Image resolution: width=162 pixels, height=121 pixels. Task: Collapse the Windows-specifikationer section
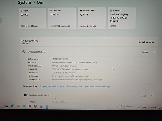click(152, 96)
